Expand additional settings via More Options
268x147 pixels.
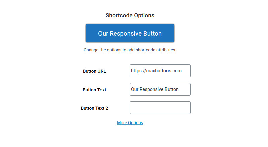[x=130, y=123]
